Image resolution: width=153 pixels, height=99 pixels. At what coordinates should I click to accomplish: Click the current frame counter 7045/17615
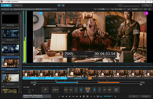click(28, 95)
